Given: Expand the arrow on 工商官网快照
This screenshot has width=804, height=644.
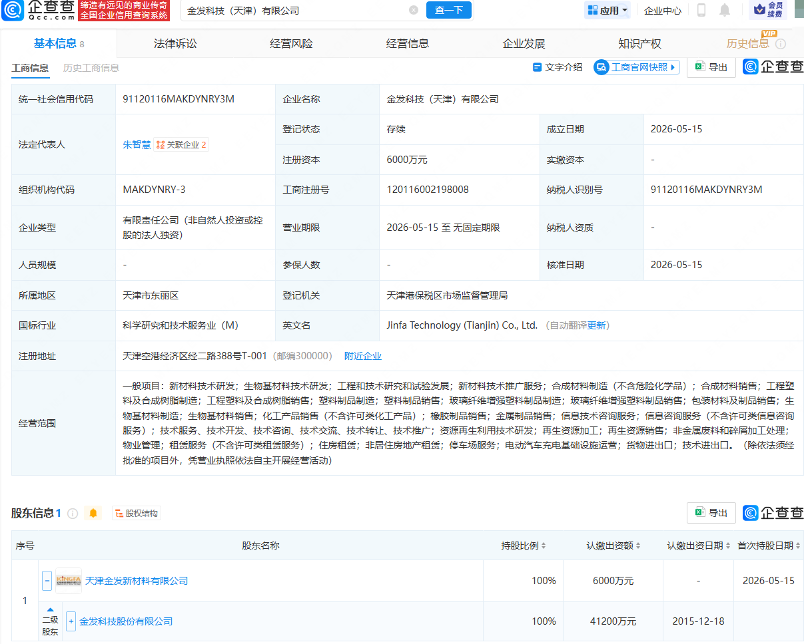Looking at the screenshot, I should (673, 67).
